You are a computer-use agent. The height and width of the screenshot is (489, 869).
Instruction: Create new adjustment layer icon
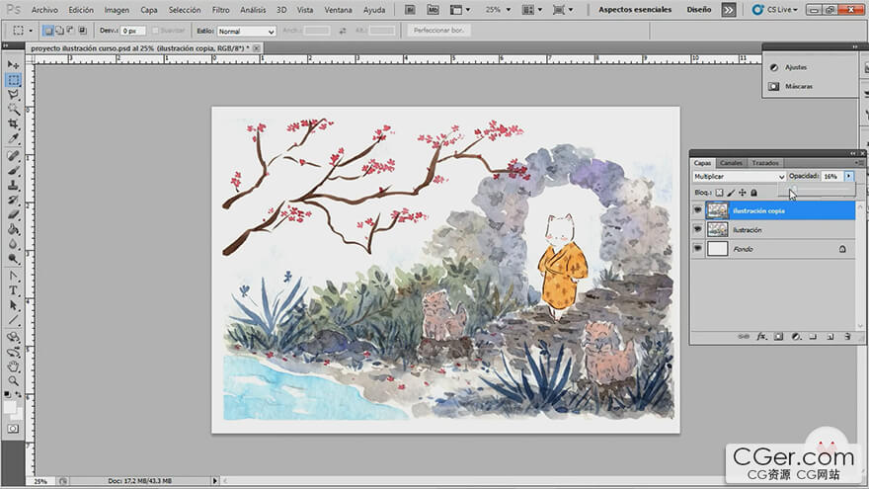796,337
